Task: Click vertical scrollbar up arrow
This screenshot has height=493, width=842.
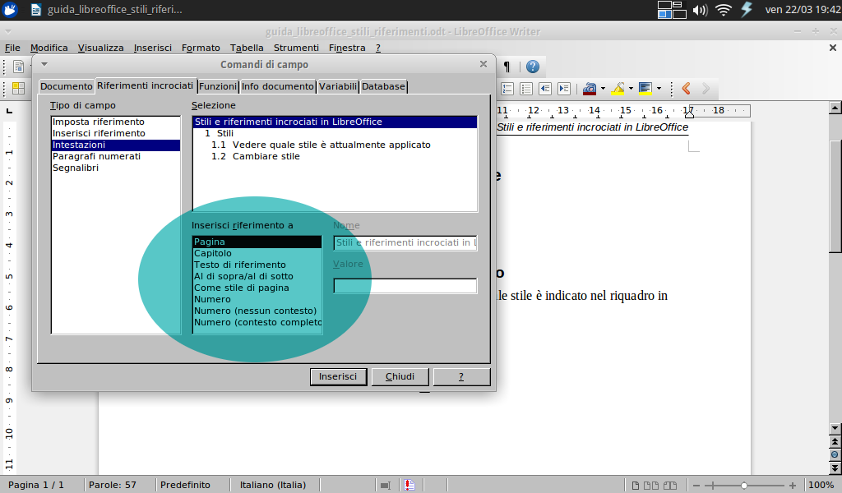Action: tap(835, 108)
